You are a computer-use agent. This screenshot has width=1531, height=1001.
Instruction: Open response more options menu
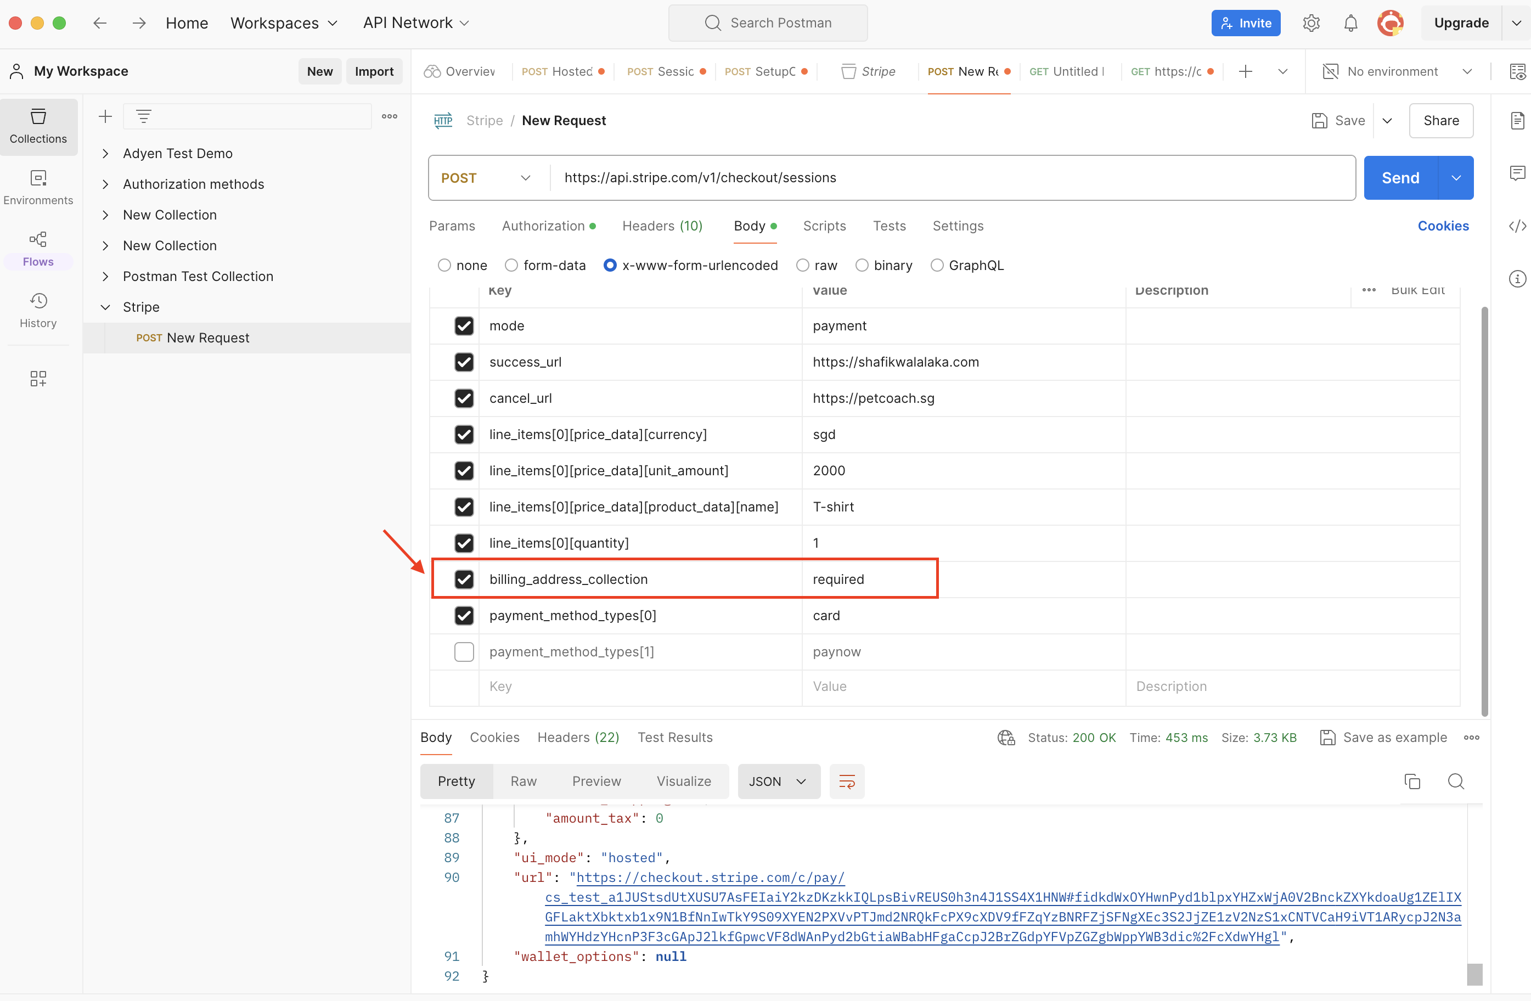click(1471, 737)
